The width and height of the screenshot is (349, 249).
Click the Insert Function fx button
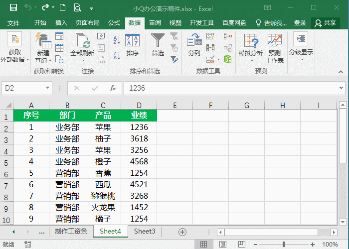(113, 88)
